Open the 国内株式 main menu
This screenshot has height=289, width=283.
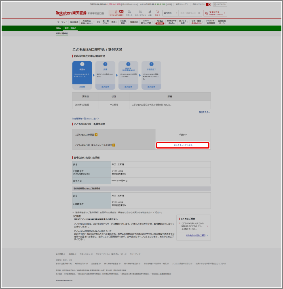(74, 22)
